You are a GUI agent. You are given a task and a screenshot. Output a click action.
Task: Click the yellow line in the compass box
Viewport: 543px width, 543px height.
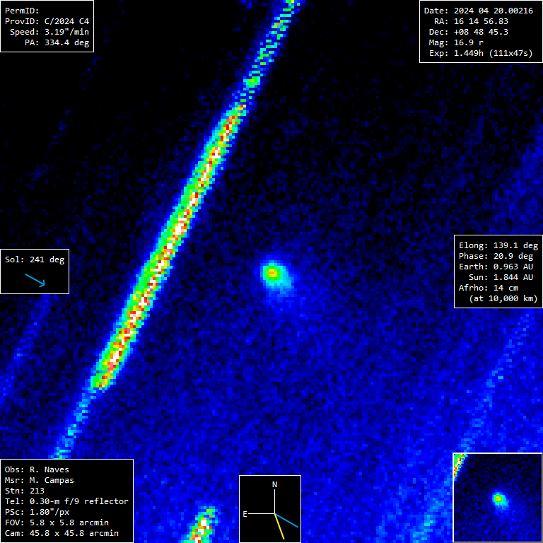tap(279, 526)
